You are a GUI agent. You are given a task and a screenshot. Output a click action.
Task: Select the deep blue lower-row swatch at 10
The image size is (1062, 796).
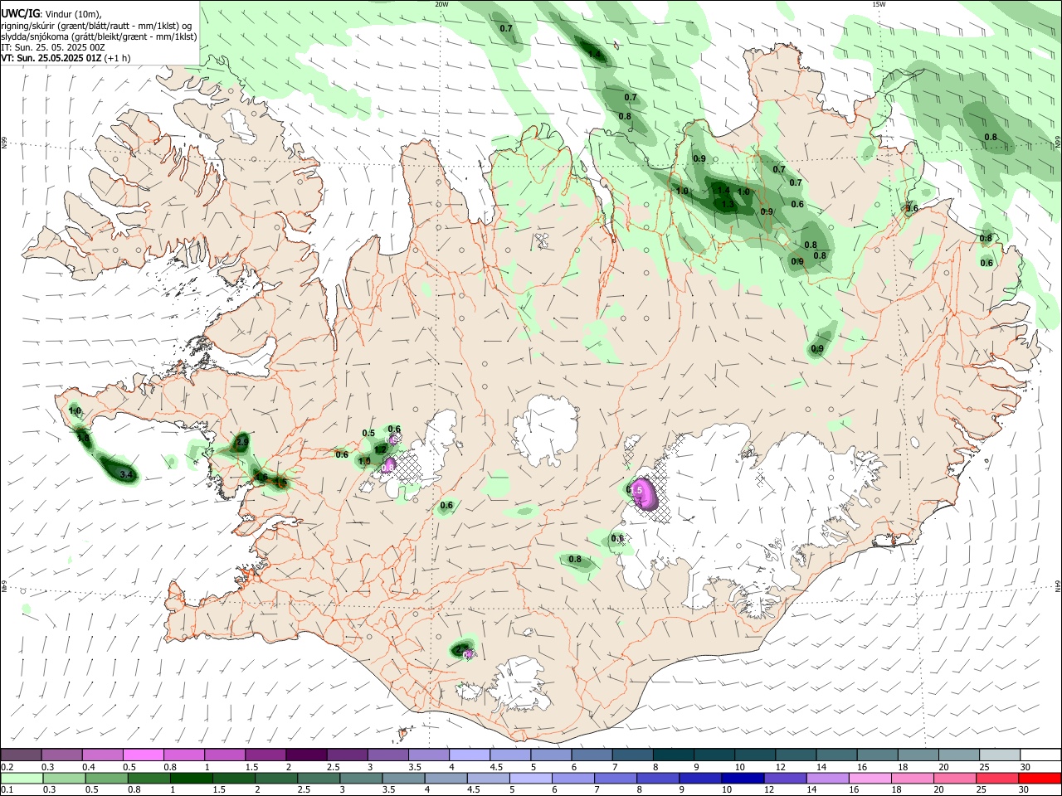tap(742, 778)
